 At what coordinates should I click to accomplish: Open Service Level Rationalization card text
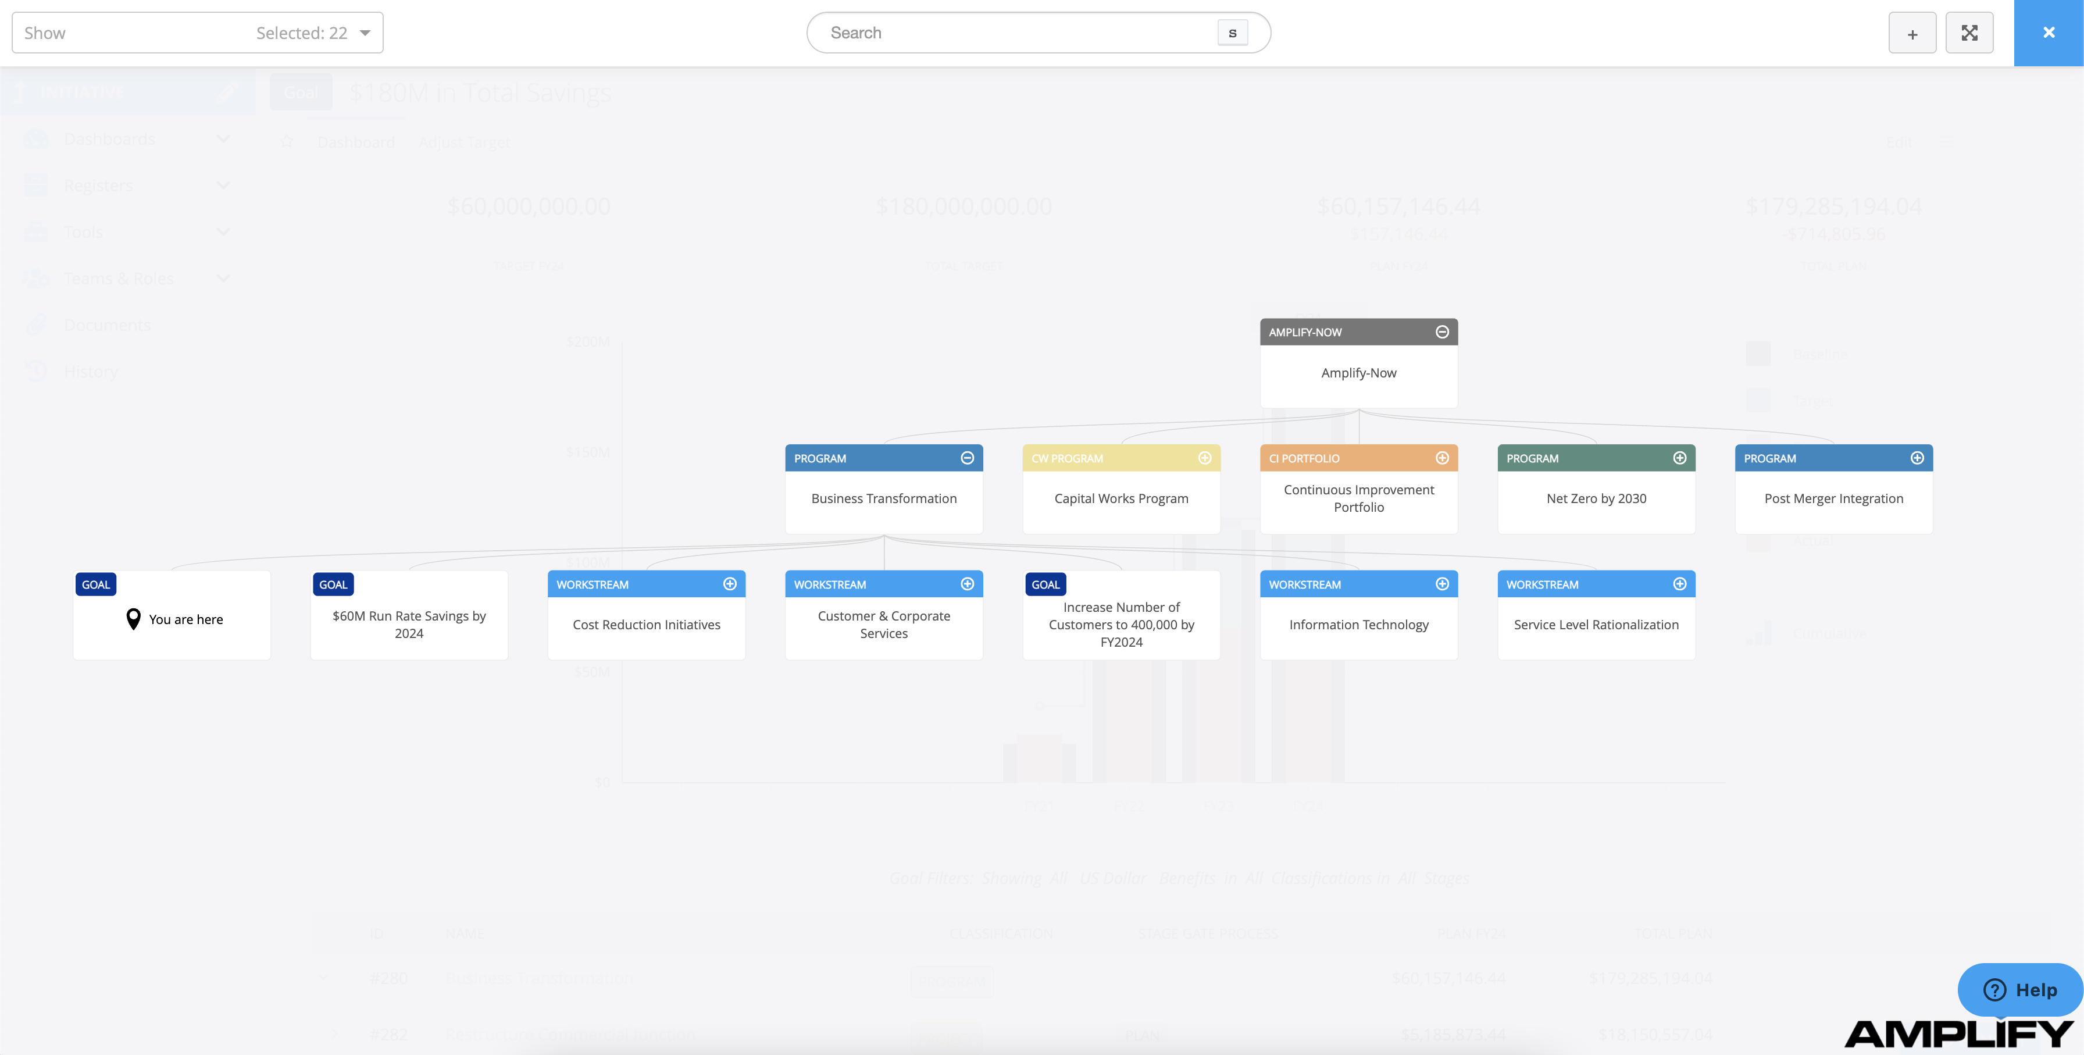point(1596,625)
